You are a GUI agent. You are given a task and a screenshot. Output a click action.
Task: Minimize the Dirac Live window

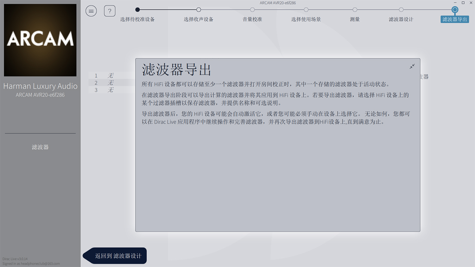[455, 3]
